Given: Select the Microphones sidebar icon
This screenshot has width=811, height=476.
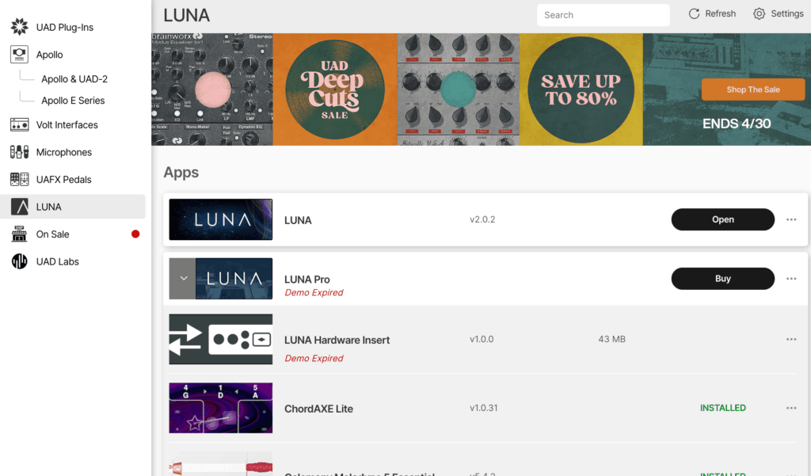Looking at the screenshot, I should (x=19, y=152).
